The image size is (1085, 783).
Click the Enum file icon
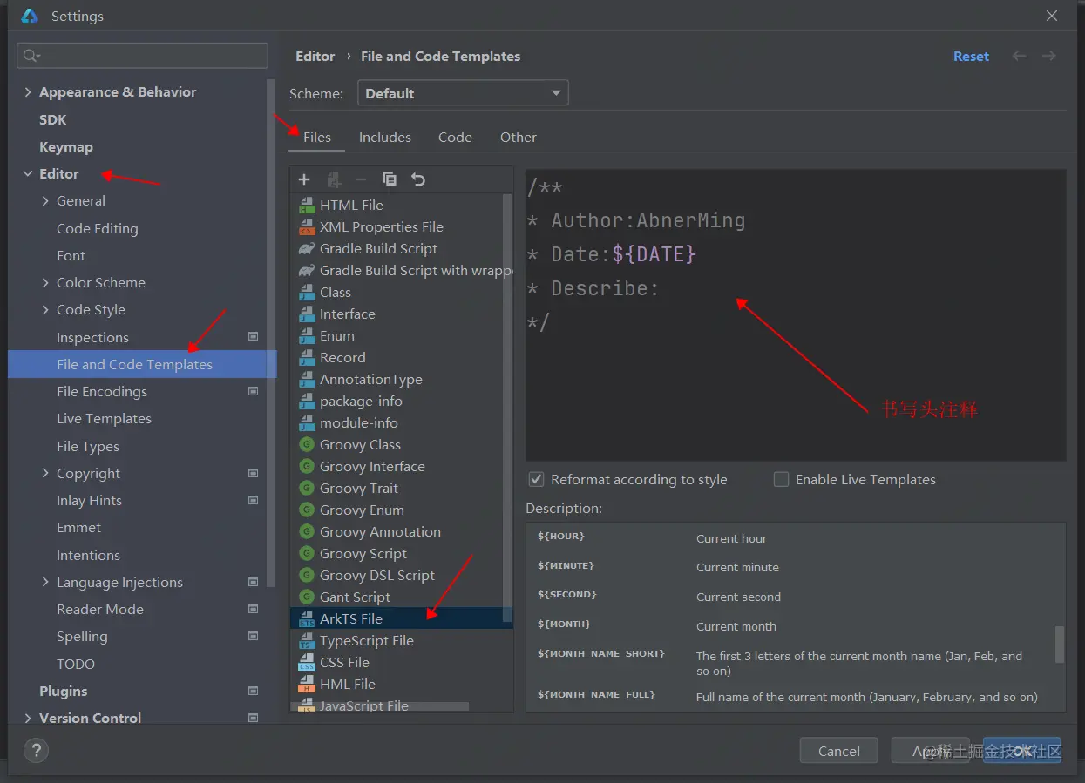pos(307,336)
